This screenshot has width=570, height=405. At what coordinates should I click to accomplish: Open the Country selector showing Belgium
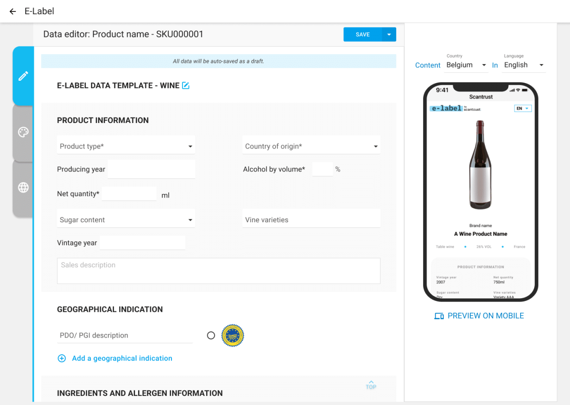(467, 65)
